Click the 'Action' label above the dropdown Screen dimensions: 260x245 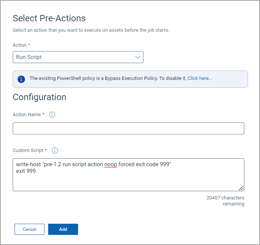pyautogui.click(x=19, y=45)
